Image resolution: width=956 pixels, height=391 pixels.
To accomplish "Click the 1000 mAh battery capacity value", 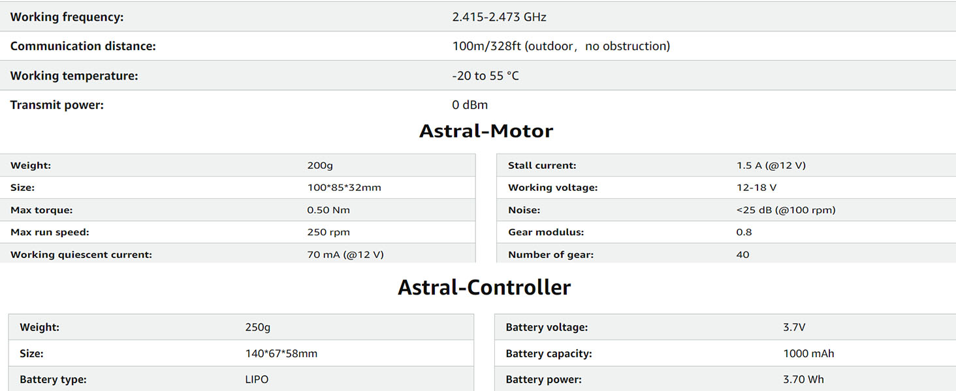I will [808, 354].
